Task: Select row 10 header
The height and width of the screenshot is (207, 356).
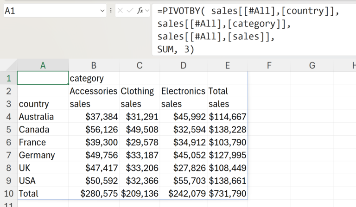Action: click(8, 194)
